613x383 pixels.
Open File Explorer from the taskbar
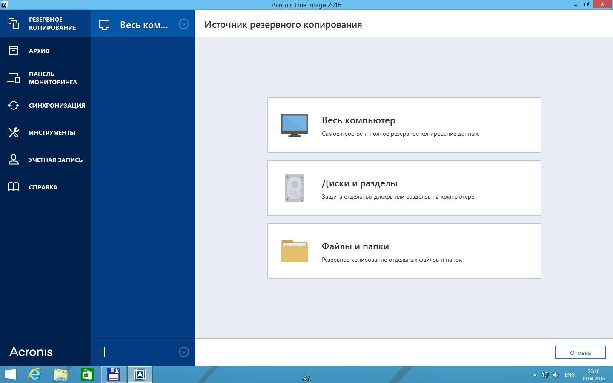[61, 374]
